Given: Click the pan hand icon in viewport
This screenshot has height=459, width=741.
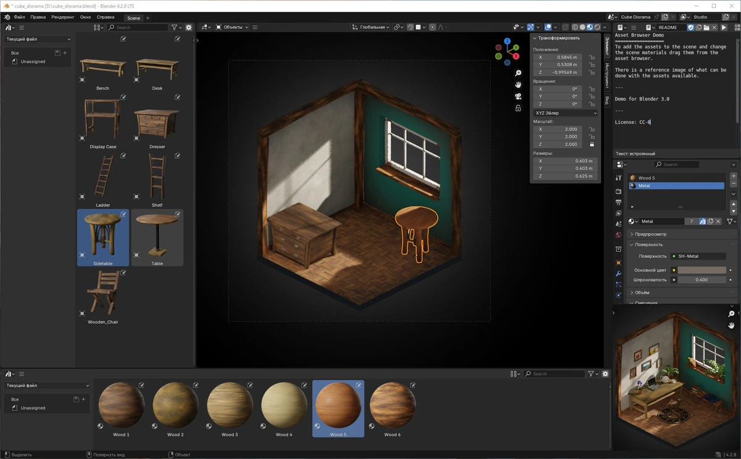Looking at the screenshot, I should (x=518, y=85).
